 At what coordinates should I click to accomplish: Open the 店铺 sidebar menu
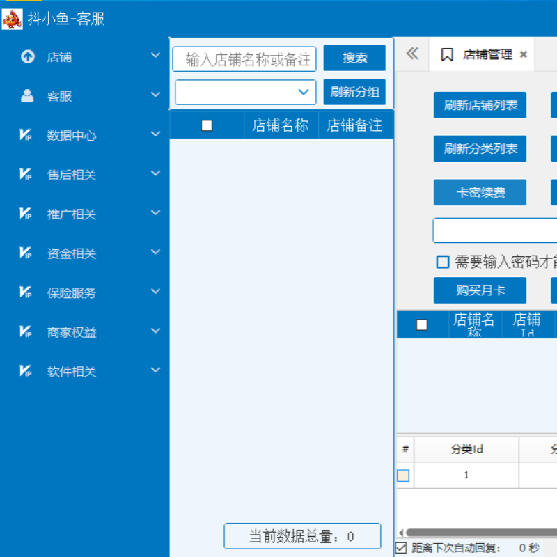tap(84, 57)
